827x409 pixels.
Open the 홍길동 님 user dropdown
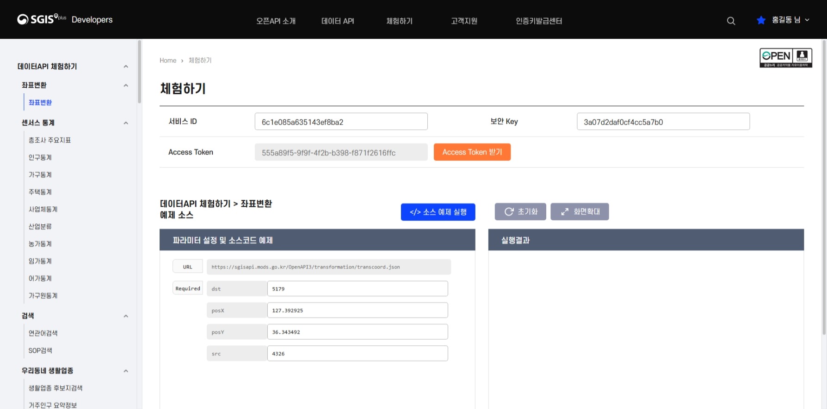click(790, 20)
